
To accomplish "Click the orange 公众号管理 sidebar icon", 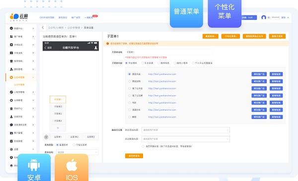I will tap(11, 77).
